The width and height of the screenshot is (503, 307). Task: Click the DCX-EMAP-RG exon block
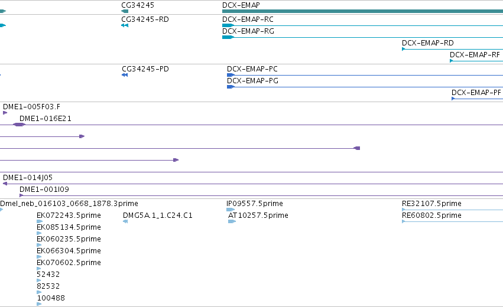pos(228,37)
